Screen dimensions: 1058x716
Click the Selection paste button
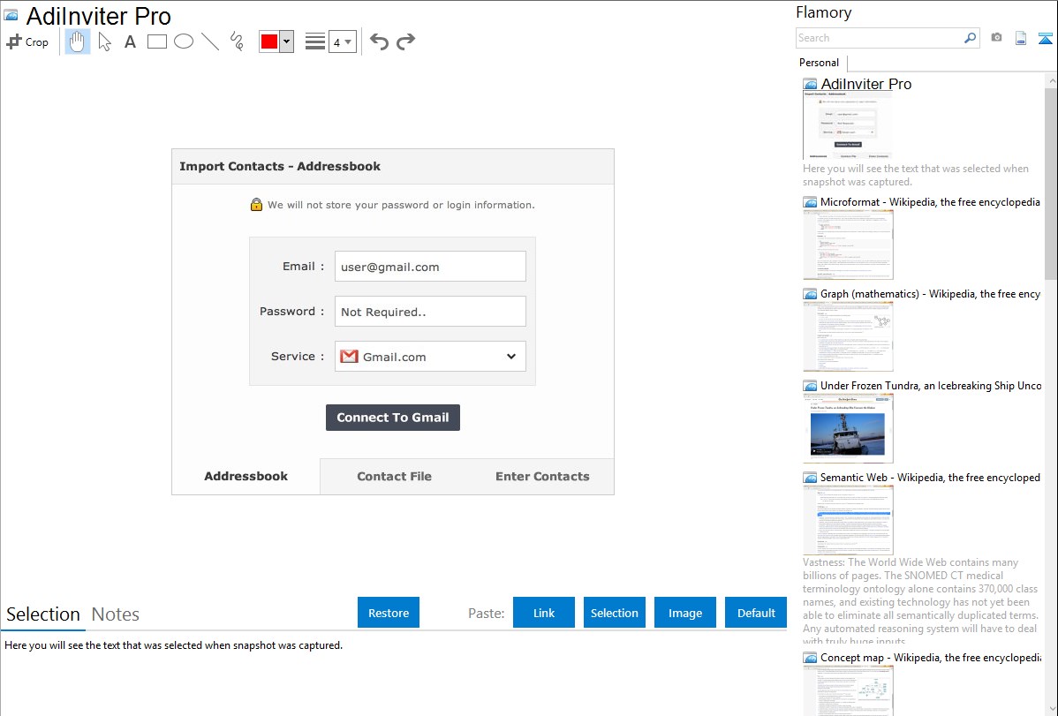614,613
